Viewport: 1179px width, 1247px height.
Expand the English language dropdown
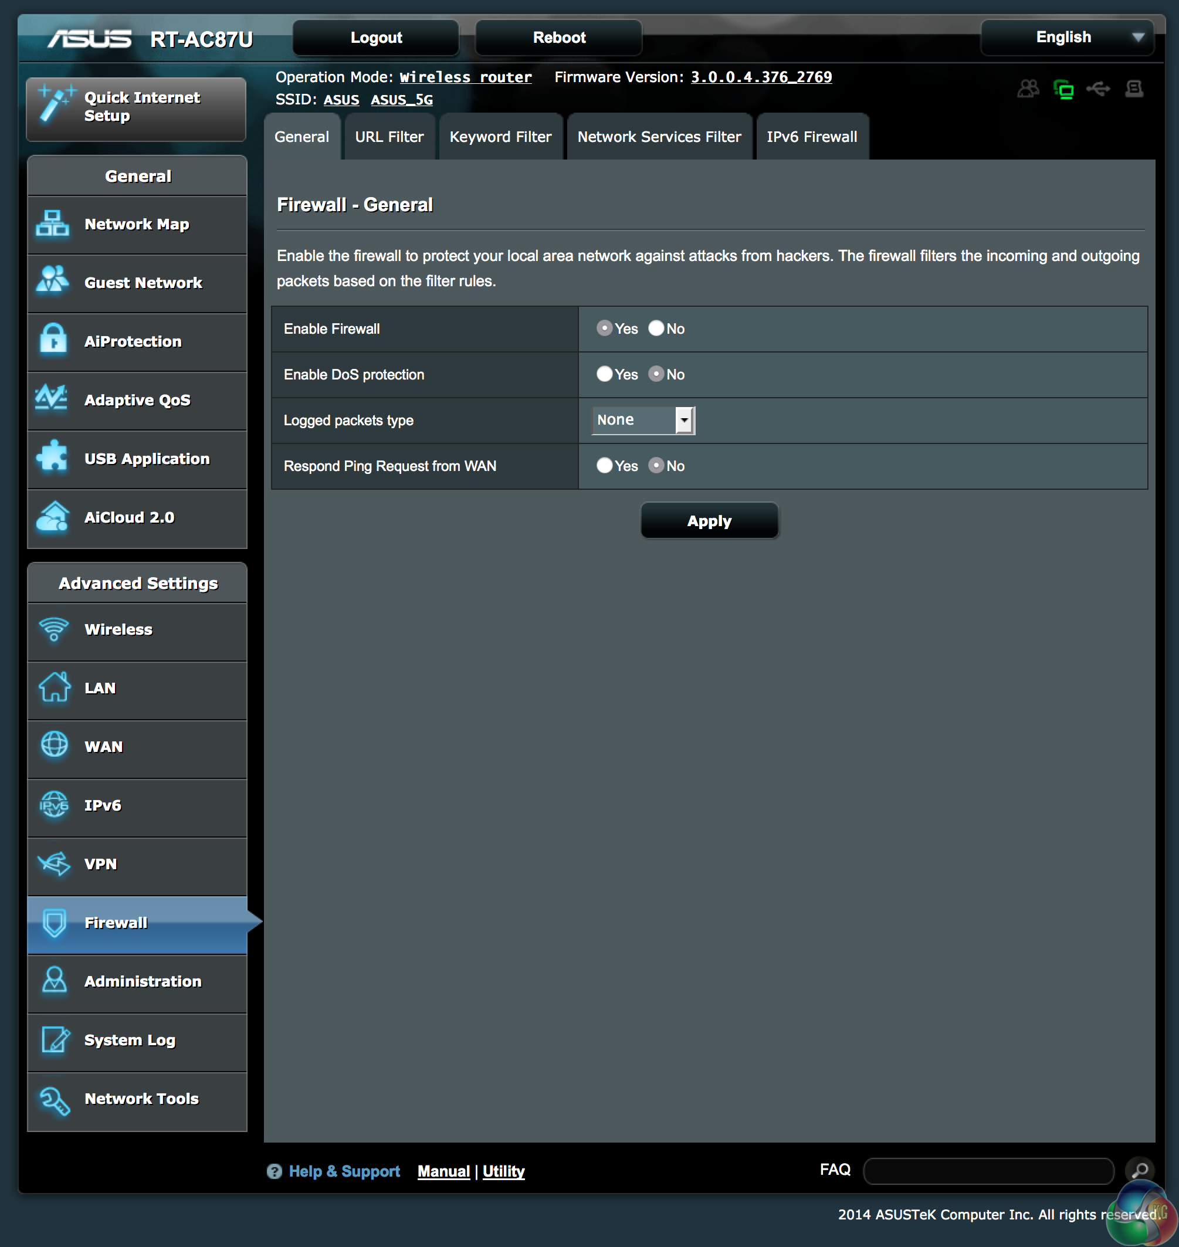pos(1066,38)
